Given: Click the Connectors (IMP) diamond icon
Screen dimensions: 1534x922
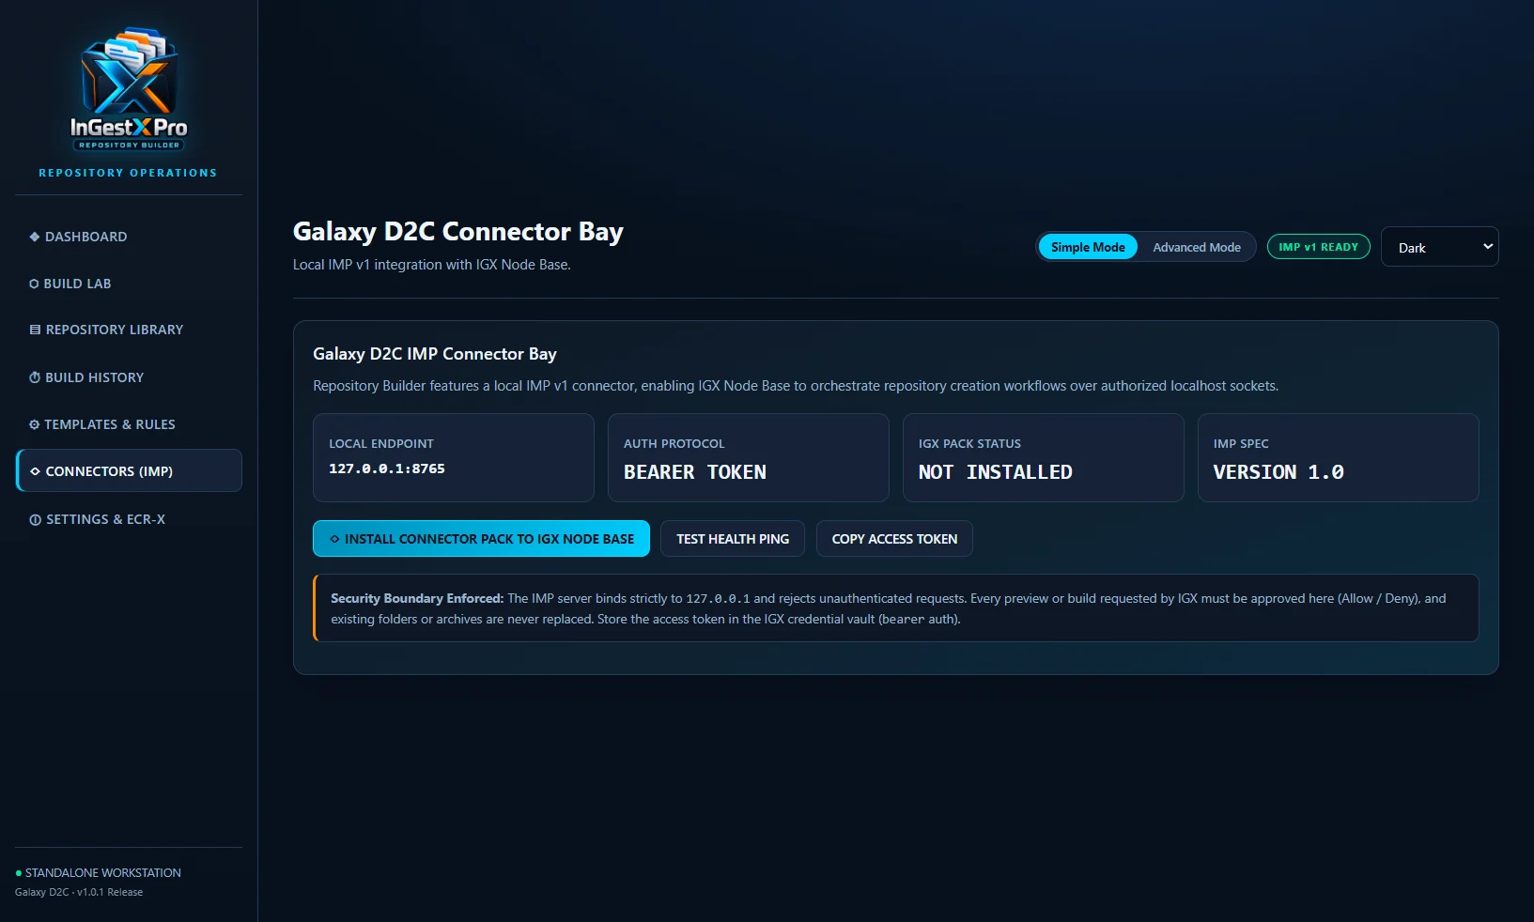Looking at the screenshot, I should [35, 471].
